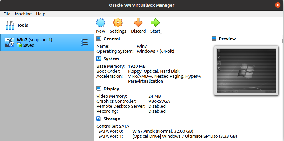
Task: Click the Win7 machine list menu icon
Action: [x=84, y=42]
